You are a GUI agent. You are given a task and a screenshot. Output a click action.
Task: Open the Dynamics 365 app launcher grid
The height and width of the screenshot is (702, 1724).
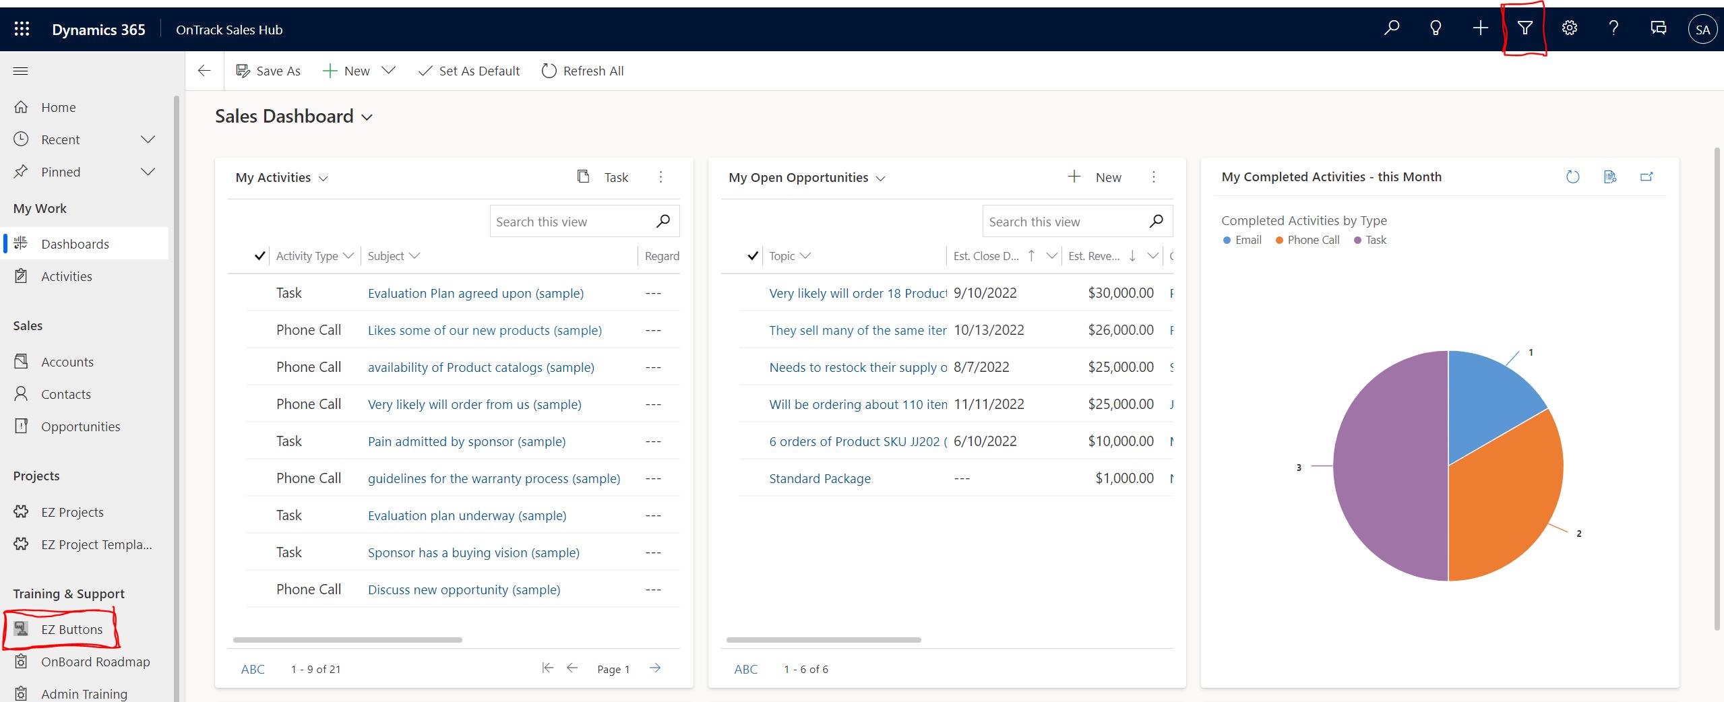(22, 29)
